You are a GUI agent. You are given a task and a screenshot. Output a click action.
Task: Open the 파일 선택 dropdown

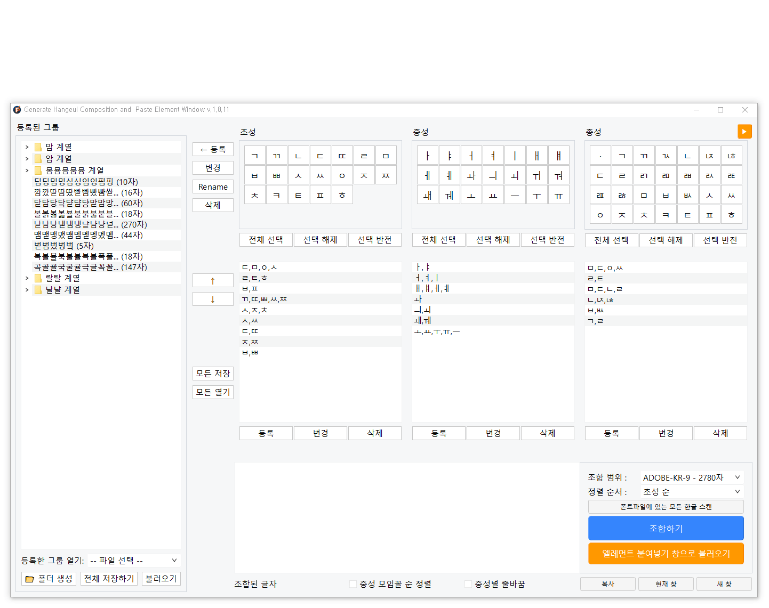pos(134,561)
